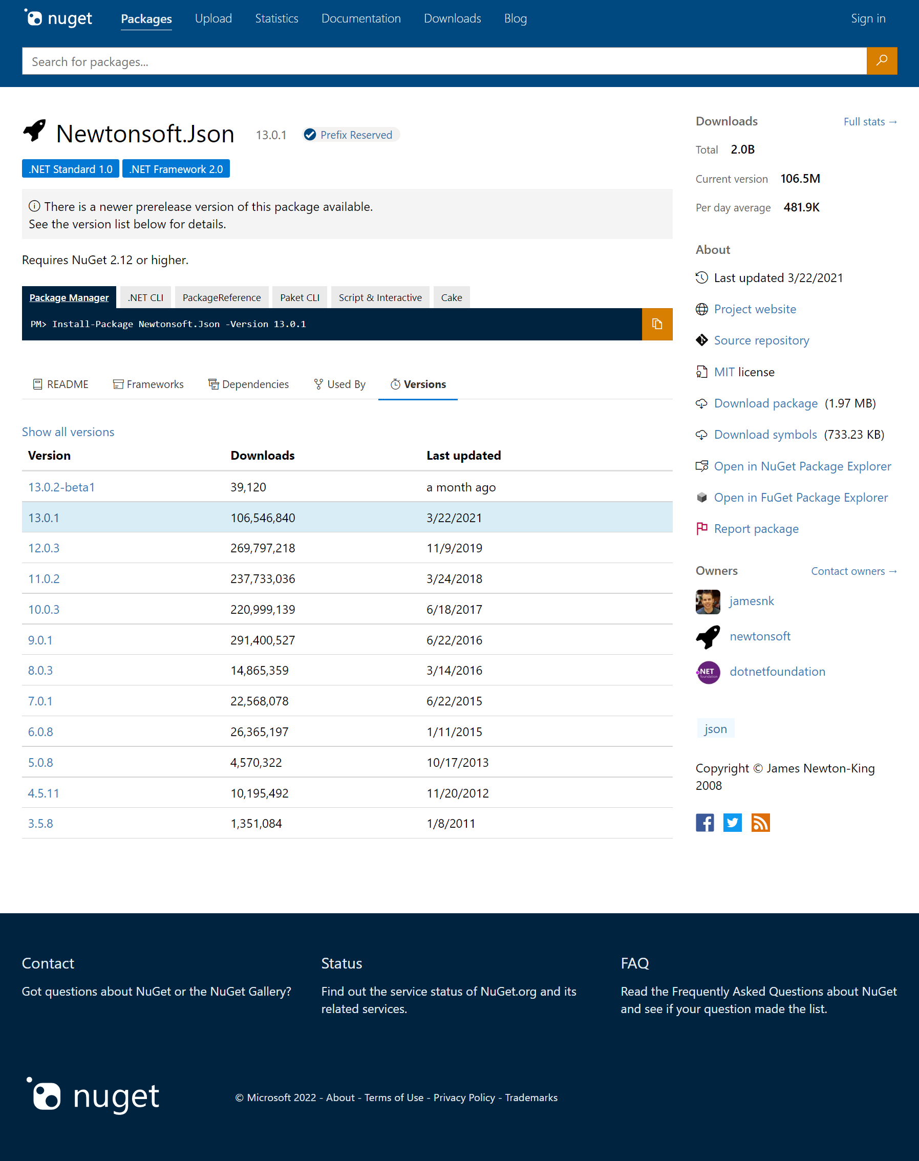Open version 12.0.3
Viewport: 919px width, 1161px height.
(44, 548)
